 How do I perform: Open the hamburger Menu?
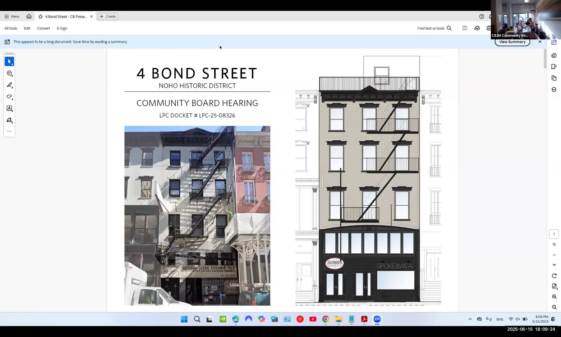point(12,17)
